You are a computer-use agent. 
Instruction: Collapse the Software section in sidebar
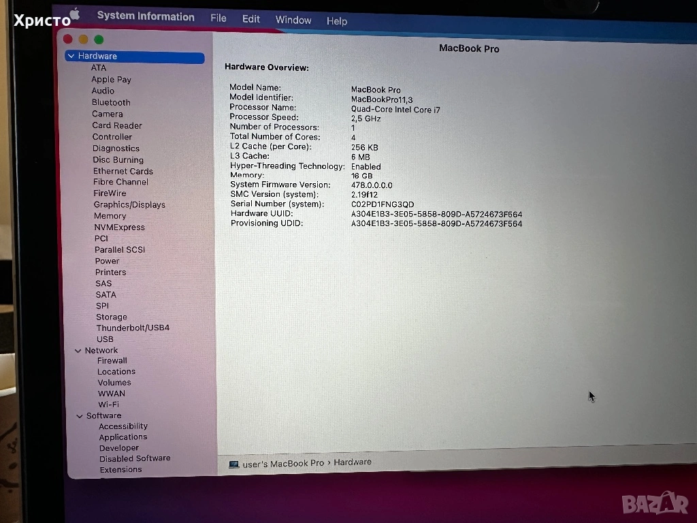[x=80, y=416]
